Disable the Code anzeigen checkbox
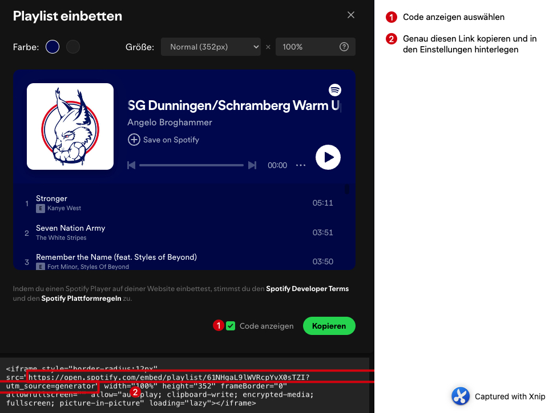This screenshot has height=413, width=557. click(232, 326)
